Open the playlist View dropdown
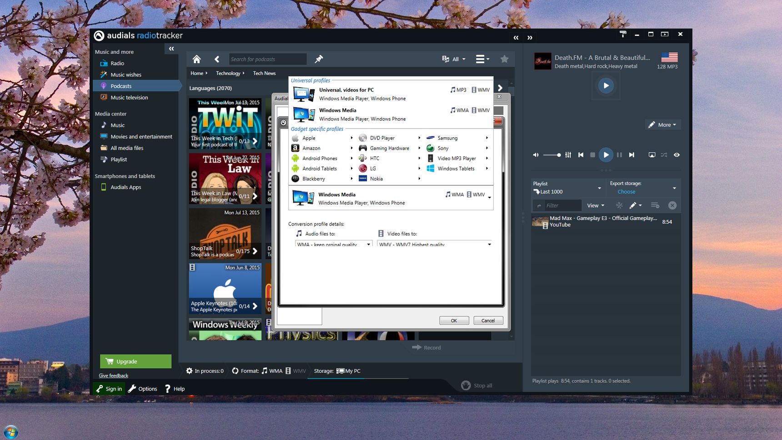This screenshot has height=440, width=782. 596,205
